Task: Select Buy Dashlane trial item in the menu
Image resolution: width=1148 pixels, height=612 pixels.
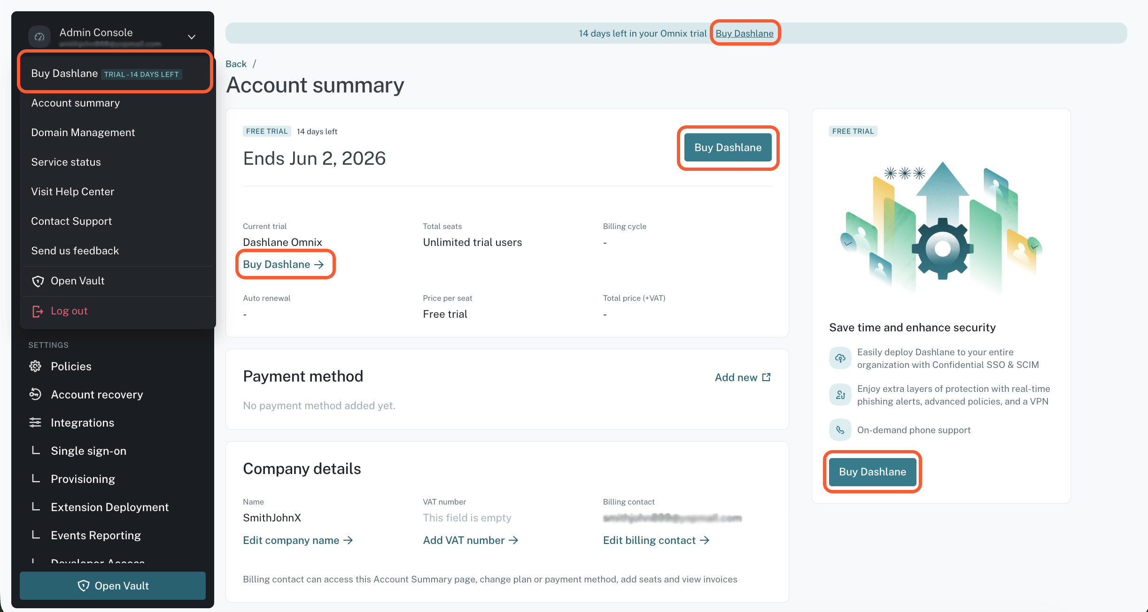Action: pos(116,74)
